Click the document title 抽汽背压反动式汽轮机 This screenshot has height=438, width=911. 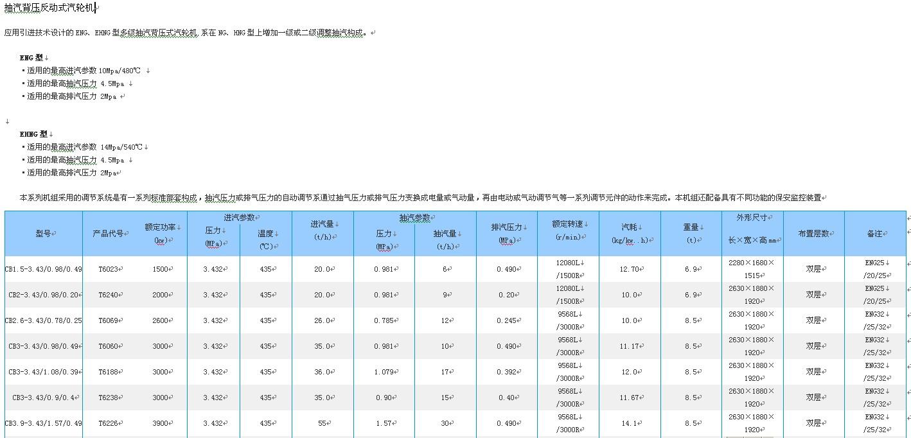(x=49, y=8)
